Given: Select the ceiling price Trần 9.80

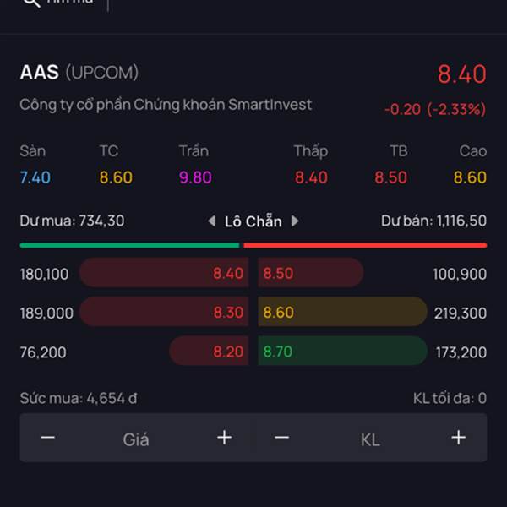Looking at the screenshot, I should pos(195,177).
